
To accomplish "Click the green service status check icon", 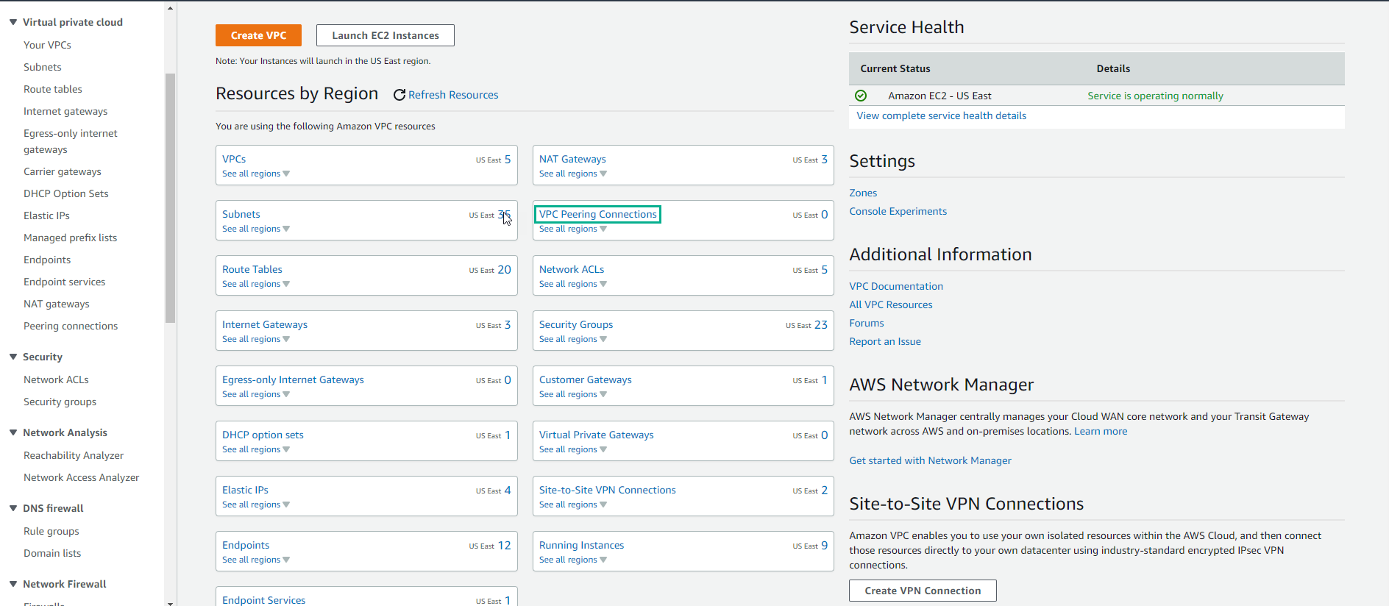I will click(861, 96).
